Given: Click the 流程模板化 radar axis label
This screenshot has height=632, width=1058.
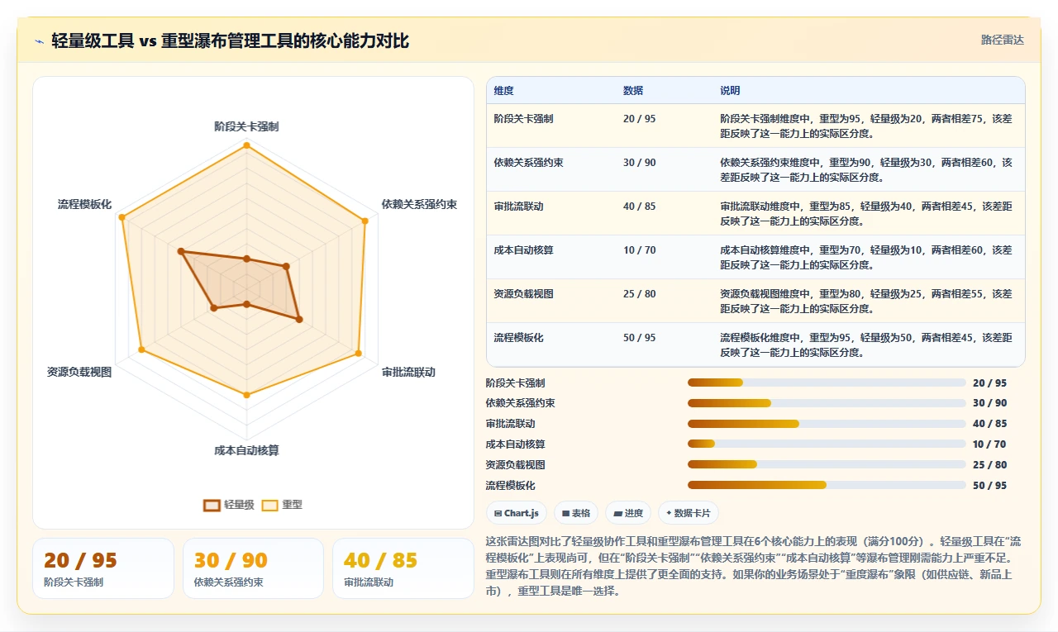Looking at the screenshot, I should click(84, 204).
